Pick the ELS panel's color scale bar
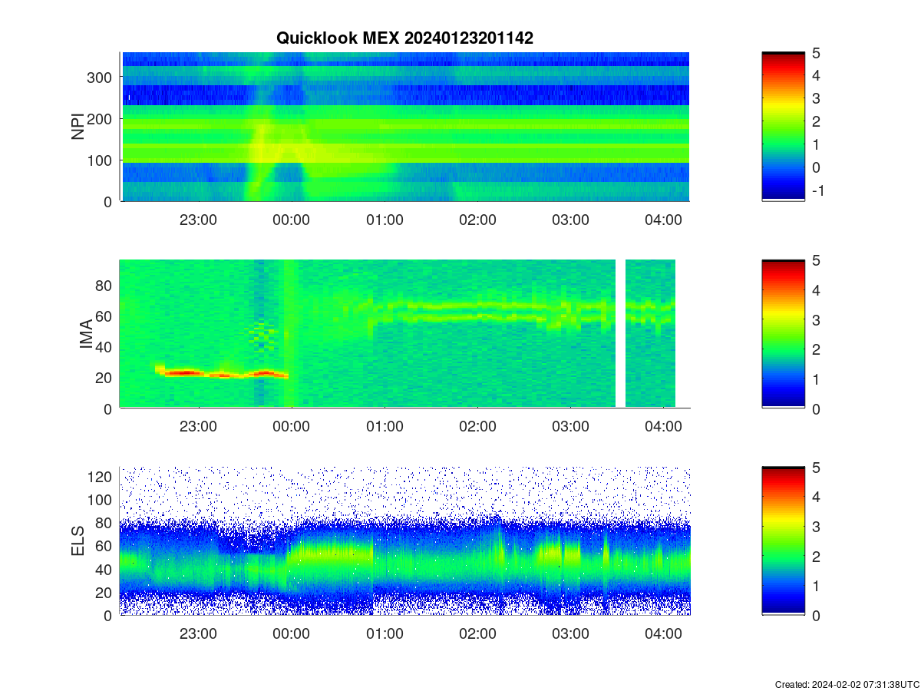Screen dimensions: 921x691 (x=783, y=541)
